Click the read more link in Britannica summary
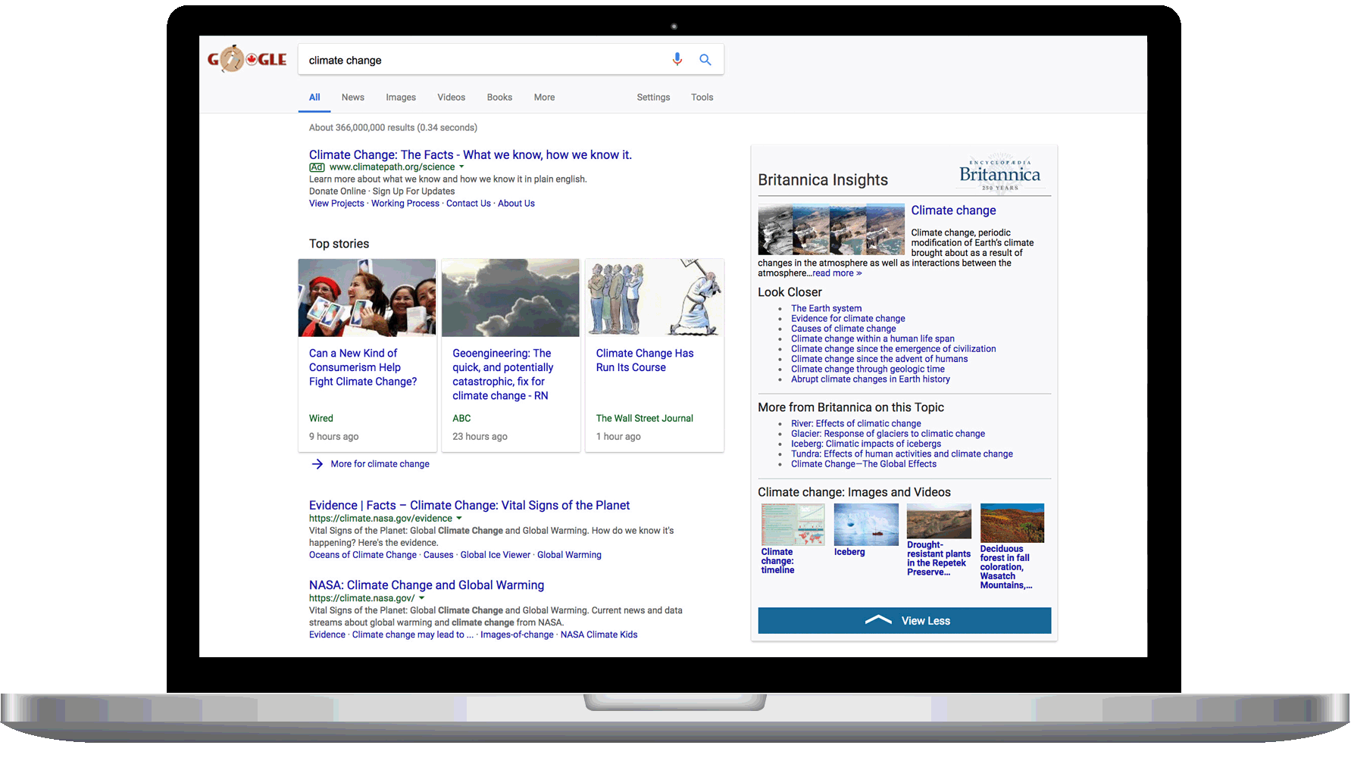 [837, 273]
